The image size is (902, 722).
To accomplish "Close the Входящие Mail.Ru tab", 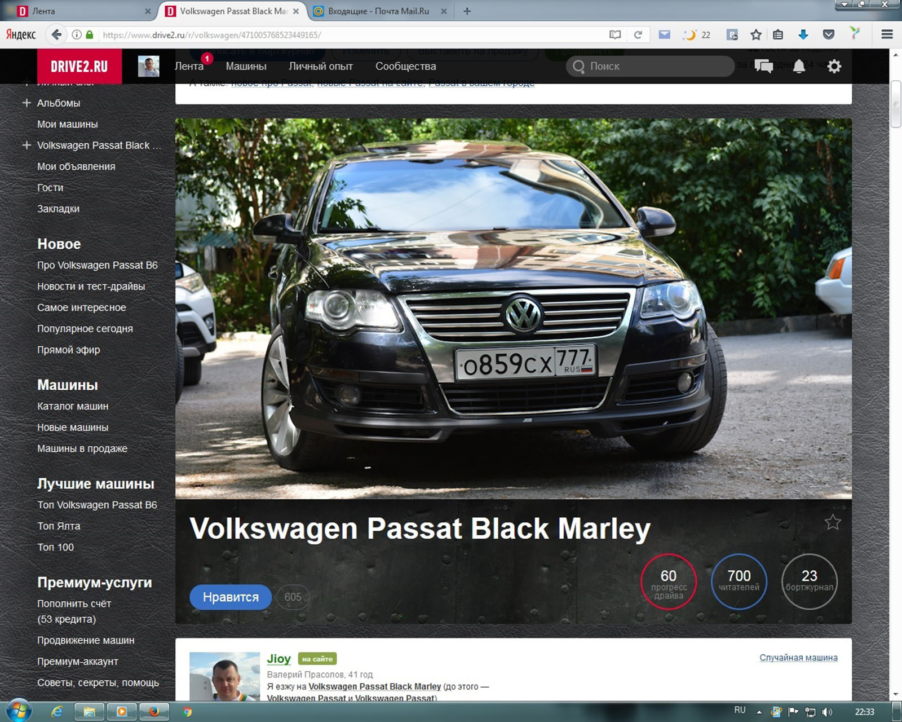I will coord(444,11).
